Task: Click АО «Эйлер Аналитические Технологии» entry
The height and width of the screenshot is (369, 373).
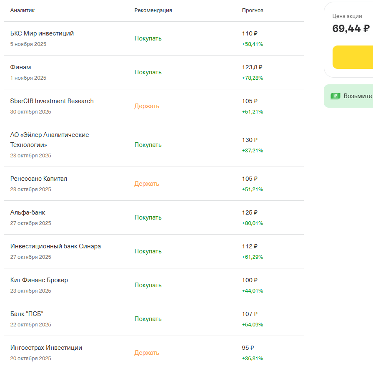Action: (x=50, y=140)
